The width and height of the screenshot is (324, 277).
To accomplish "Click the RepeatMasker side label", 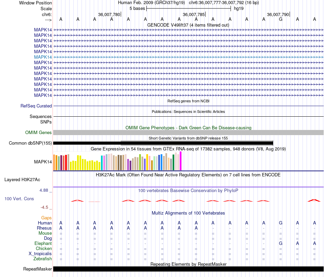I will click(38, 269).
